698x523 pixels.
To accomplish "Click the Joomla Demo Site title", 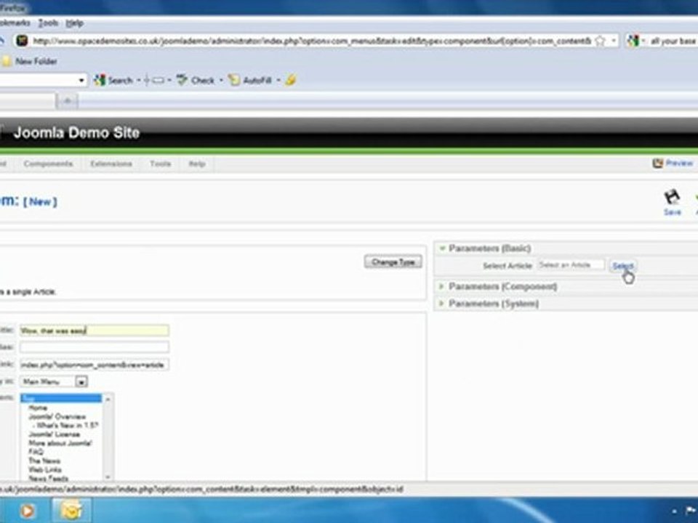I will coord(76,132).
